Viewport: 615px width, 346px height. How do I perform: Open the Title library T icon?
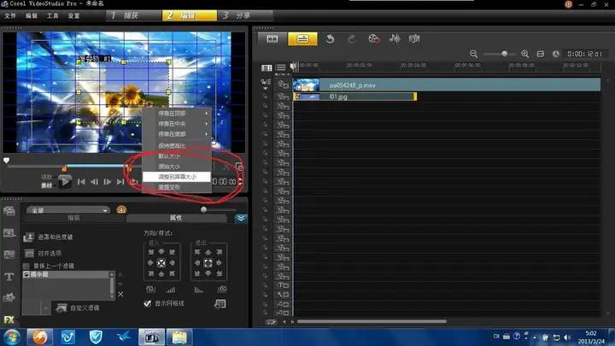pyautogui.click(x=9, y=277)
